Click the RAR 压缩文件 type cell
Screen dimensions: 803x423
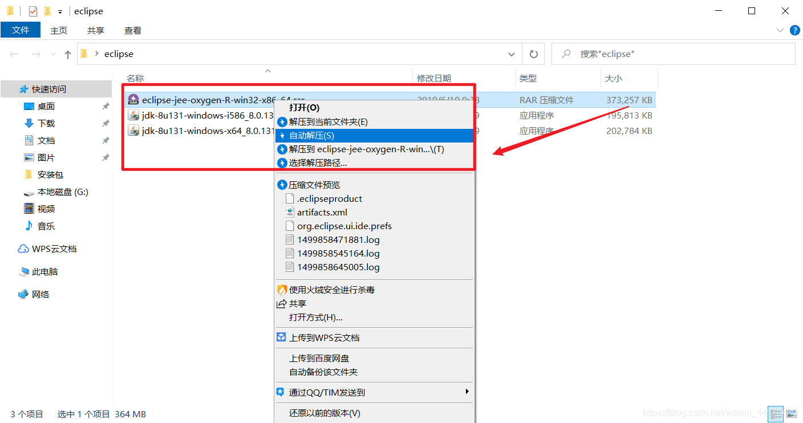tap(546, 100)
